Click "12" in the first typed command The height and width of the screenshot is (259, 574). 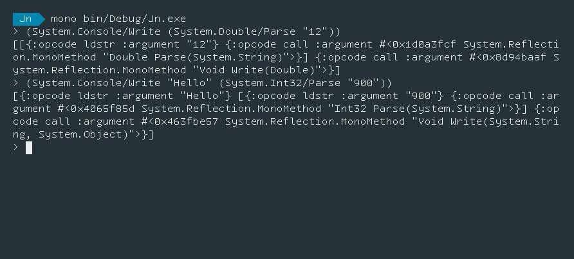[319, 31]
